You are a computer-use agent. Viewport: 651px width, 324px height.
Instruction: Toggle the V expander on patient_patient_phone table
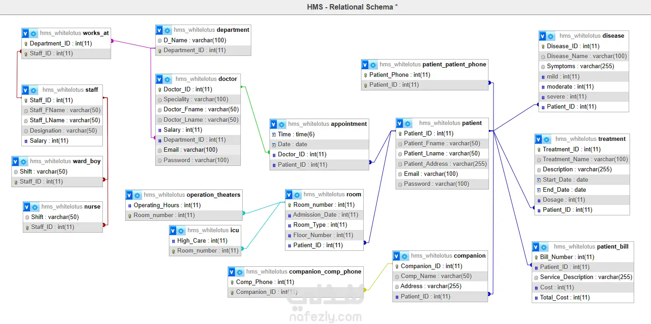point(366,65)
